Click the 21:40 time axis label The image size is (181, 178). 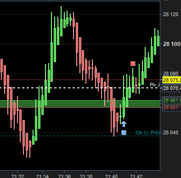point(111,176)
